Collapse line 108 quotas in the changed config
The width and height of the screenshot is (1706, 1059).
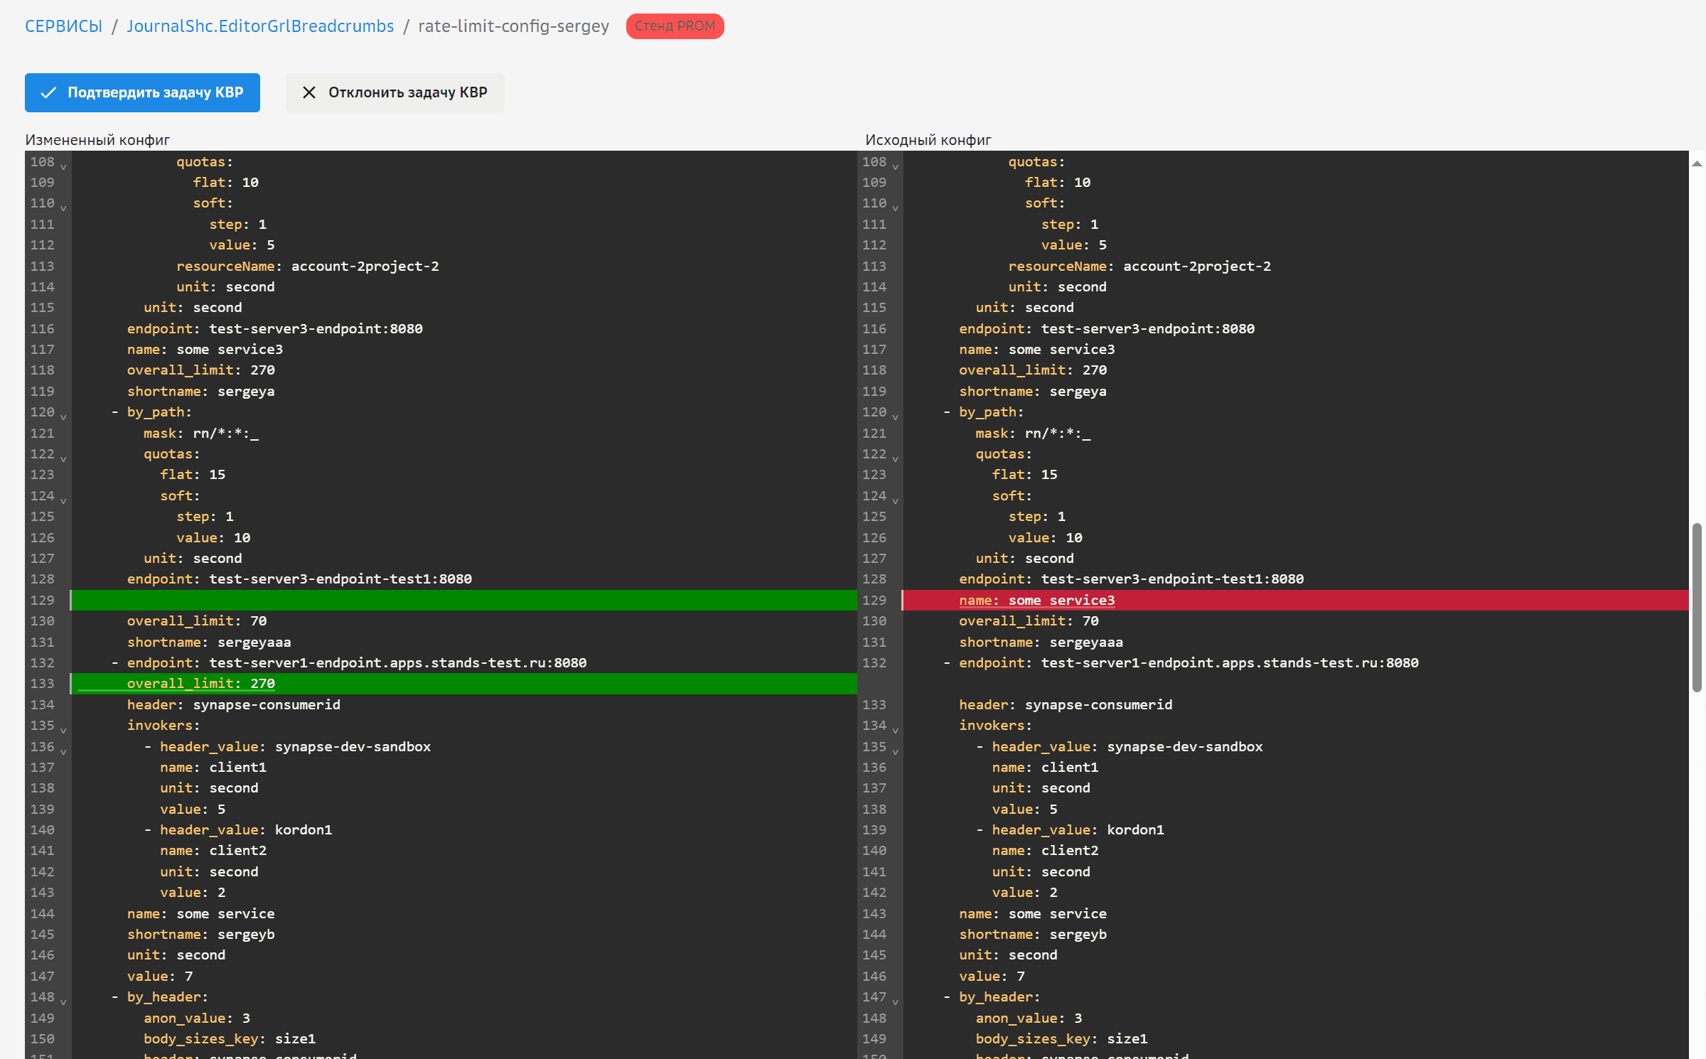pyautogui.click(x=63, y=167)
